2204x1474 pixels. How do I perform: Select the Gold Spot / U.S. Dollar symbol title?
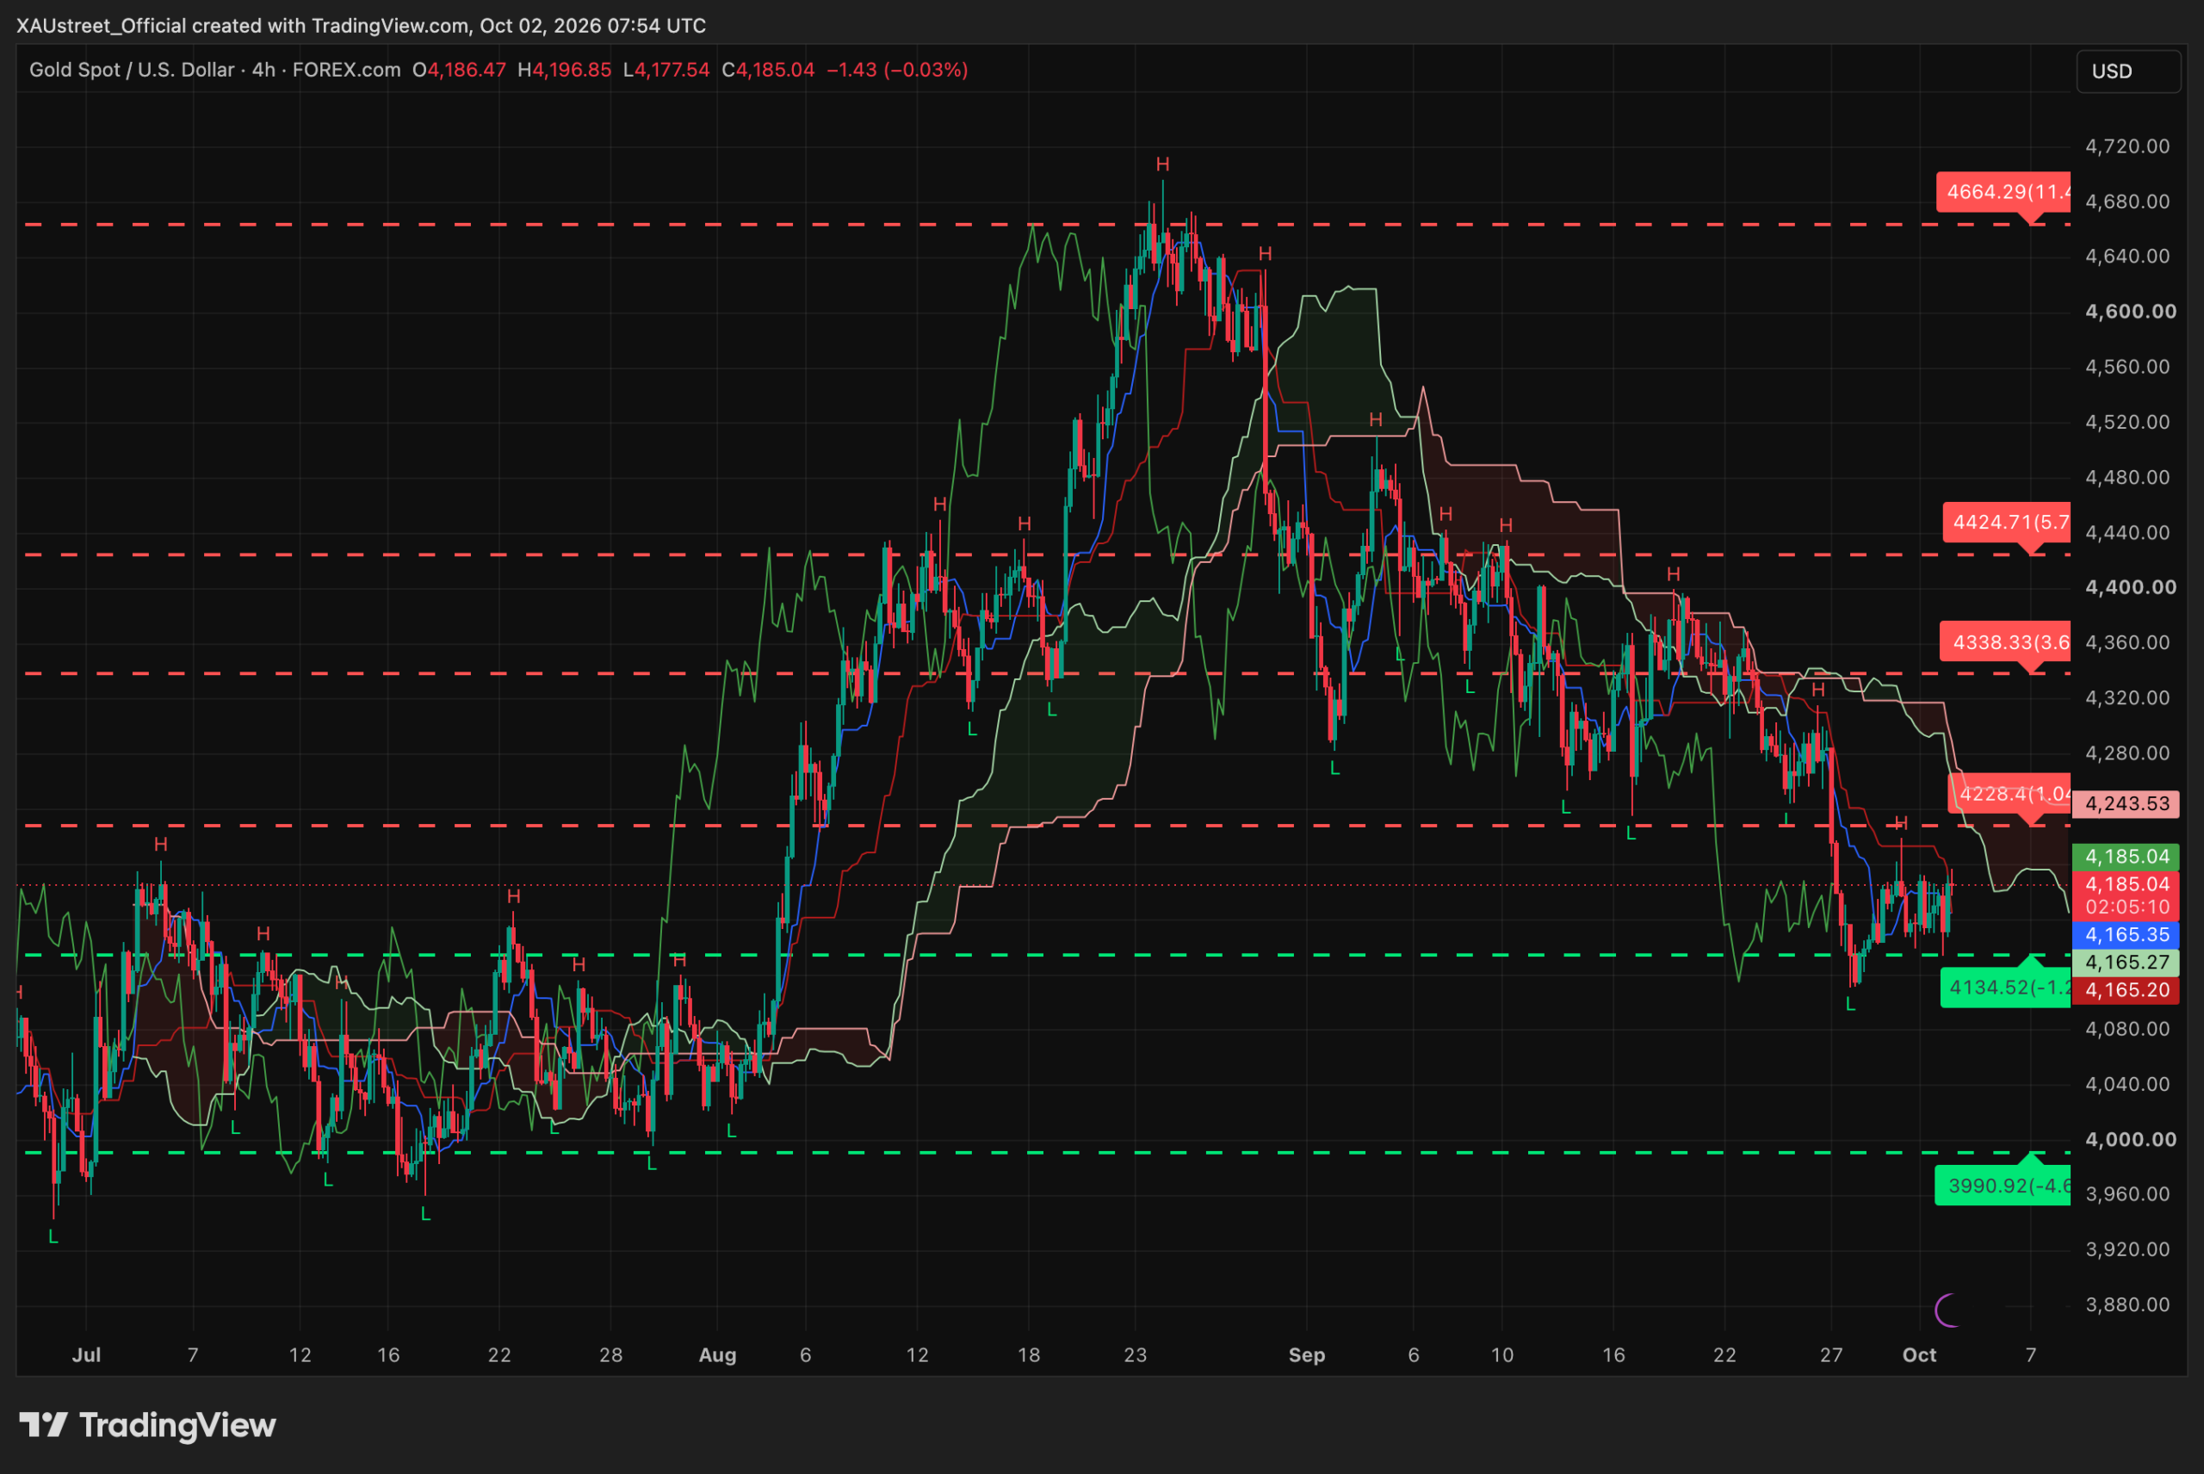[x=132, y=70]
